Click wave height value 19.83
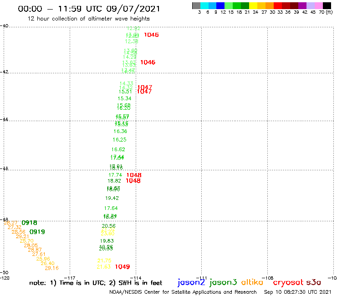 107,241
